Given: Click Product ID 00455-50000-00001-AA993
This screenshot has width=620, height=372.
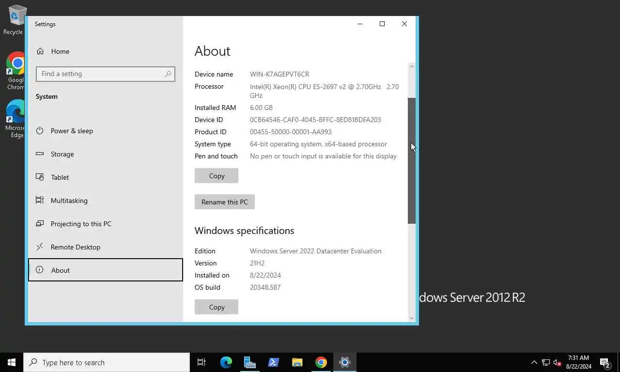Looking at the screenshot, I should click(x=291, y=132).
